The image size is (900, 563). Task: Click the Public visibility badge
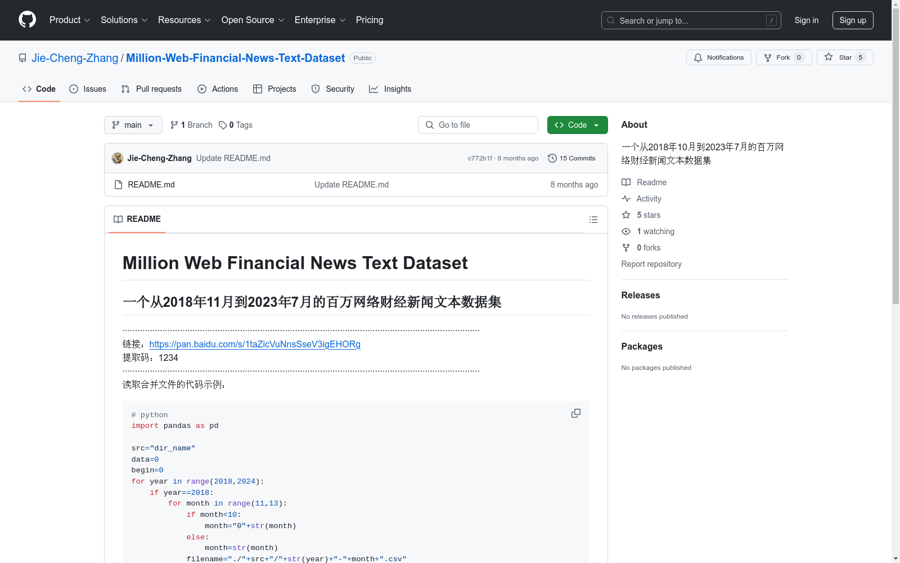(363, 58)
